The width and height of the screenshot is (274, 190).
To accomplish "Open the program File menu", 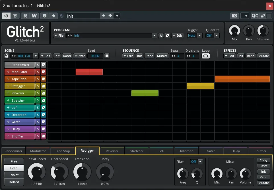I will coord(59,36).
